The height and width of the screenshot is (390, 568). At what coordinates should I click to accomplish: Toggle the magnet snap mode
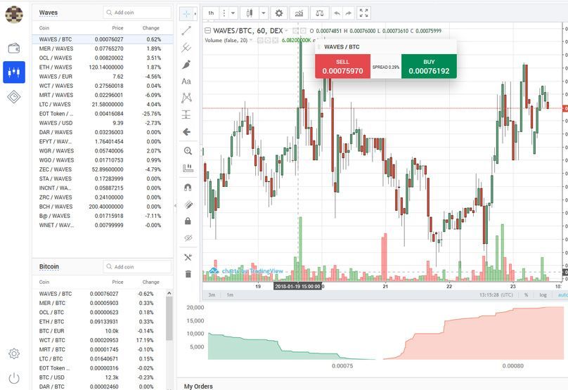[188, 187]
